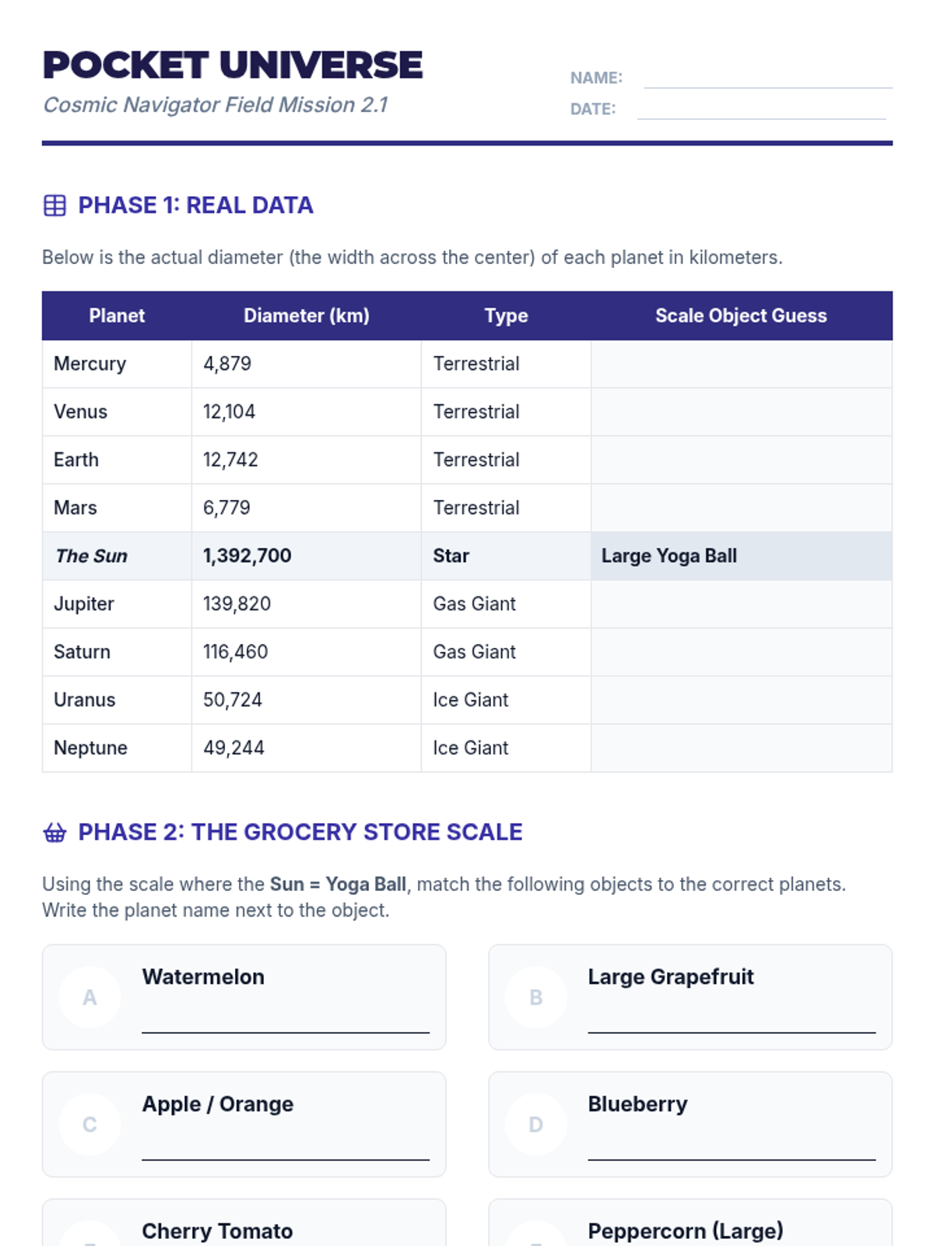The image size is (934, 1246).
Task: Click the POCKET UNIVERSE title
Action: [x=233, y=65]
